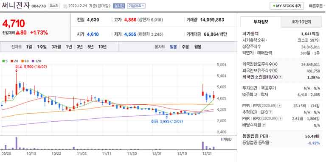Click the tall 12/21 volume bar

coord(203,145)
